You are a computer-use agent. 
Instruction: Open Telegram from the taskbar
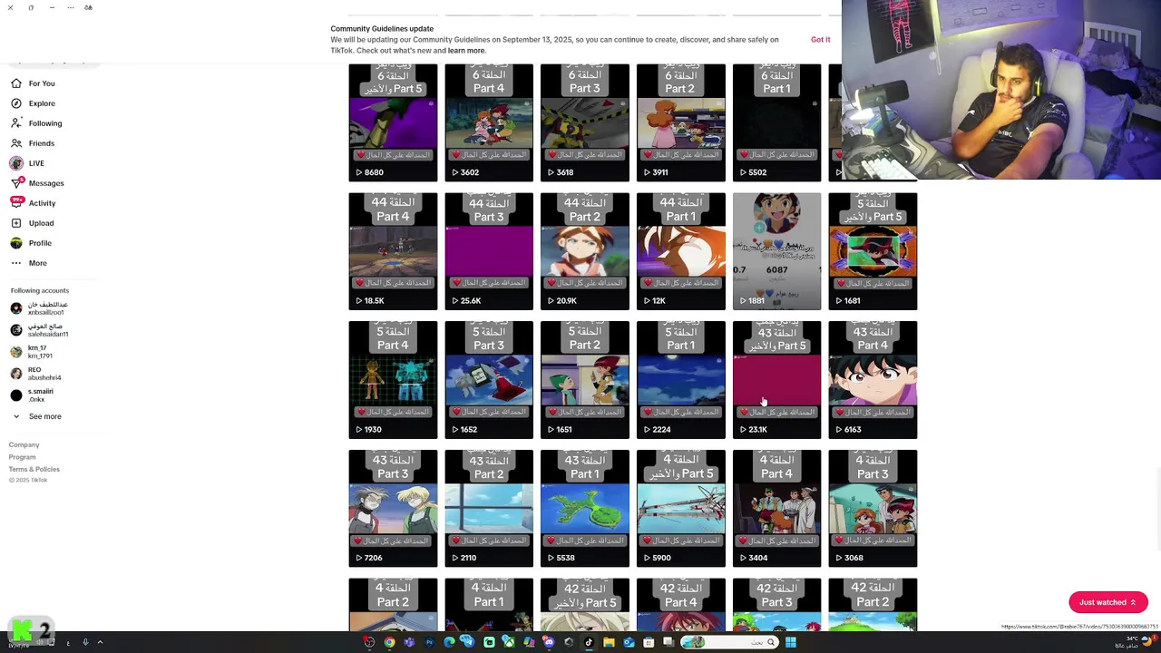468,642
